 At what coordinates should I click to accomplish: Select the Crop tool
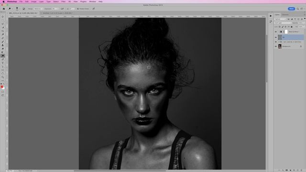(x=3, y=31)
